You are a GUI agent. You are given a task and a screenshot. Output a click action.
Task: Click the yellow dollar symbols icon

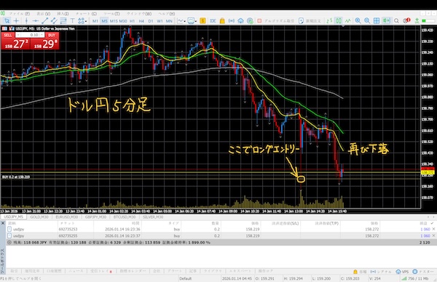[202, 21]
